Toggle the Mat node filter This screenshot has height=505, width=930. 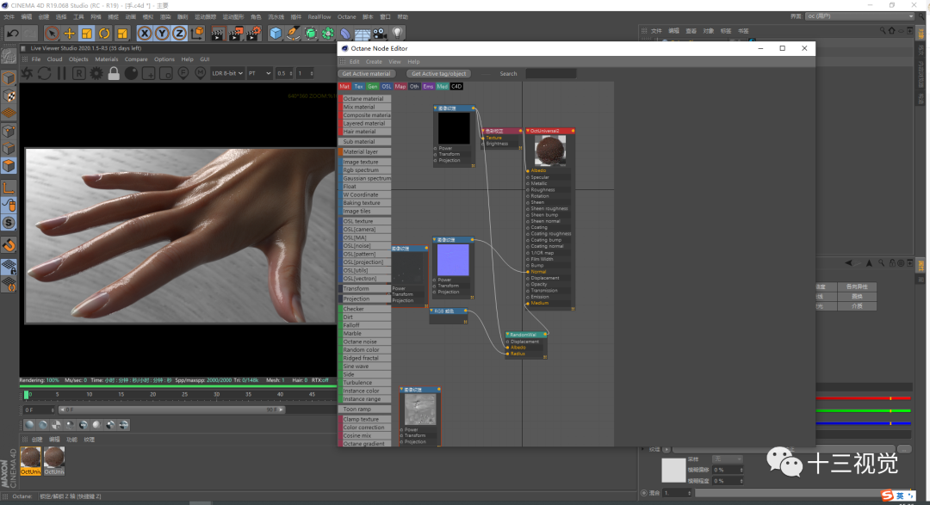pyautogui.click(x=344, y=87)
